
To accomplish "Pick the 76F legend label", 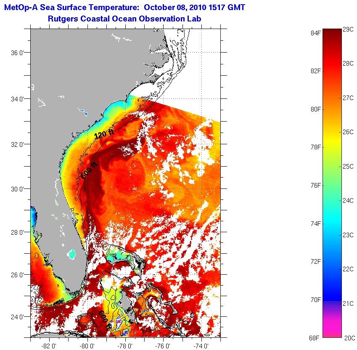I will point(315,186).
